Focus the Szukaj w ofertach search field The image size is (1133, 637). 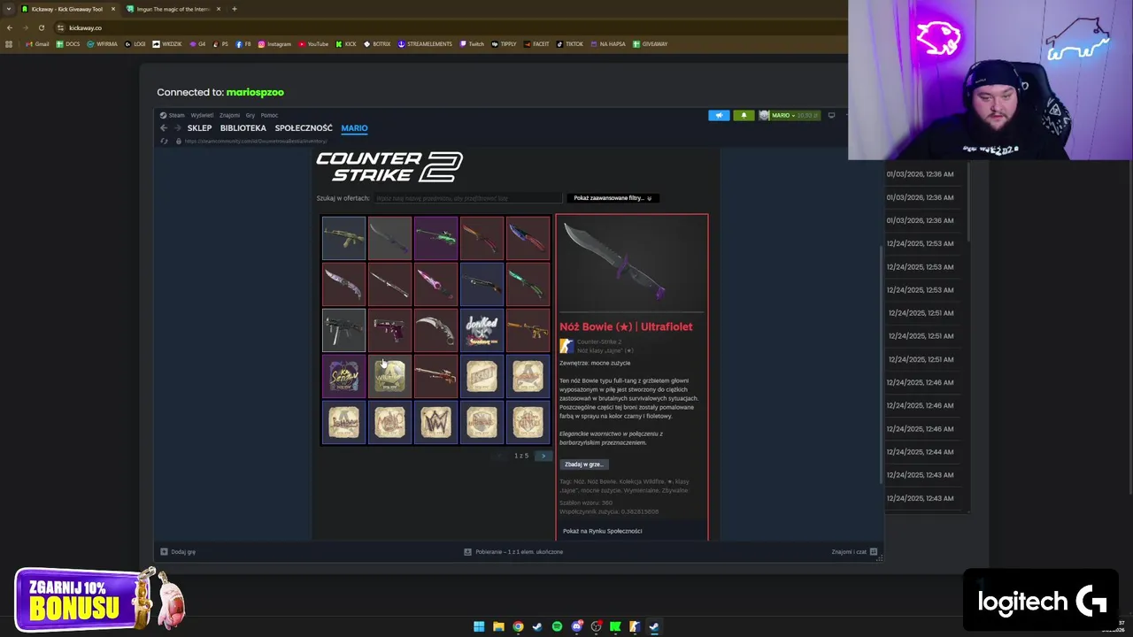(467, 198)
